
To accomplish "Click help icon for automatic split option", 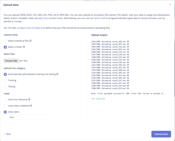I will tap(57, 74).
